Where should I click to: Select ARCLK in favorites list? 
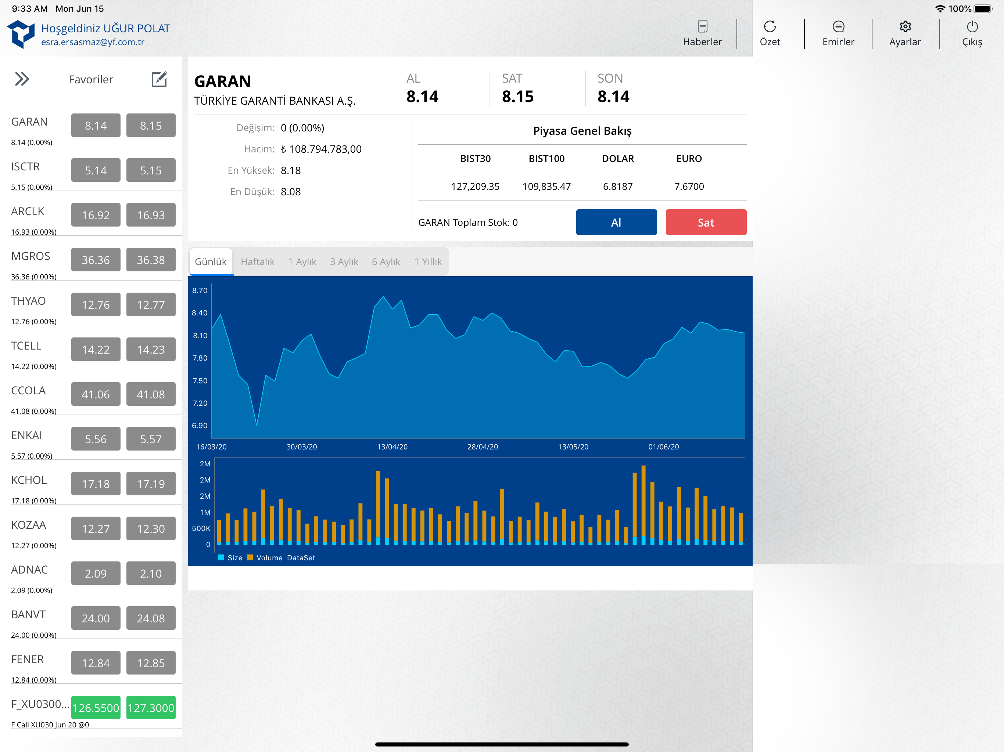(x=28, y=212)
